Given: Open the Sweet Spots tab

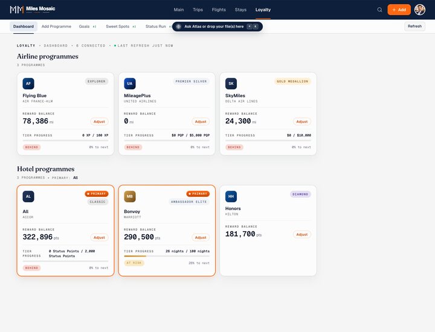Looking at the screenshot, I should pos(121,27).
